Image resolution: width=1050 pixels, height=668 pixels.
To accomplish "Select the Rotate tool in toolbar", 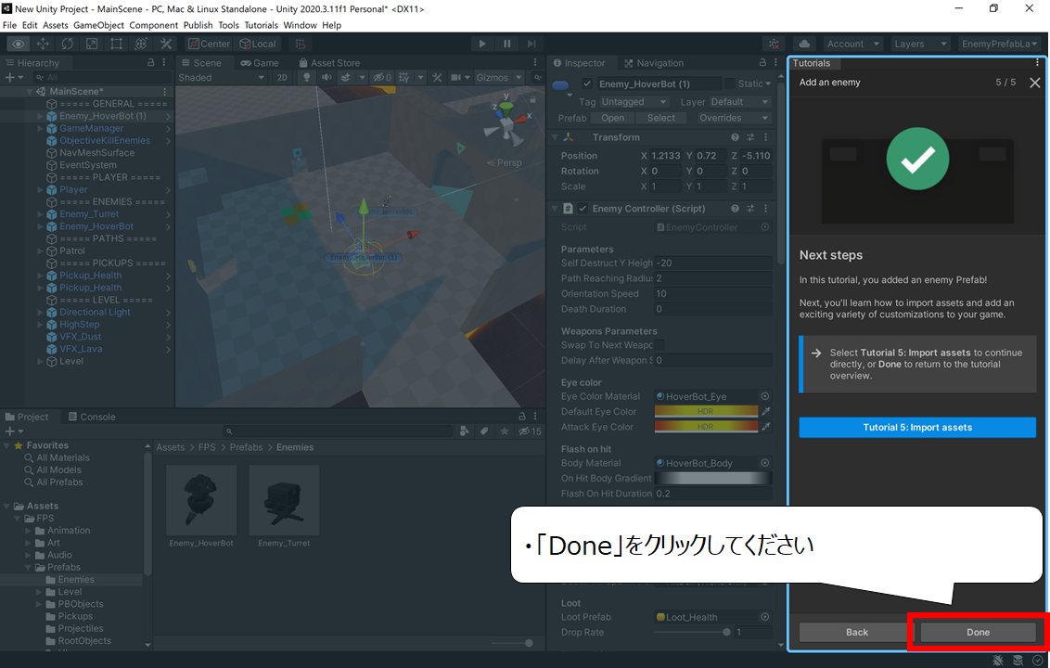I will pos(68,44).
